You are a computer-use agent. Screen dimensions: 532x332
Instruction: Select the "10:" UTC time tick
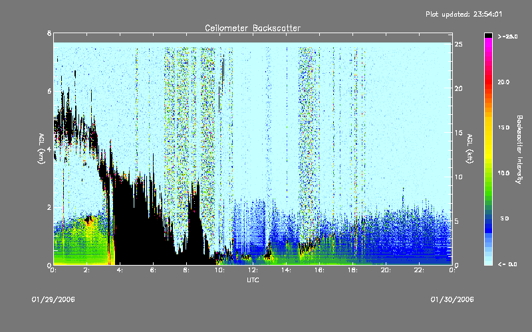[219, 270]
